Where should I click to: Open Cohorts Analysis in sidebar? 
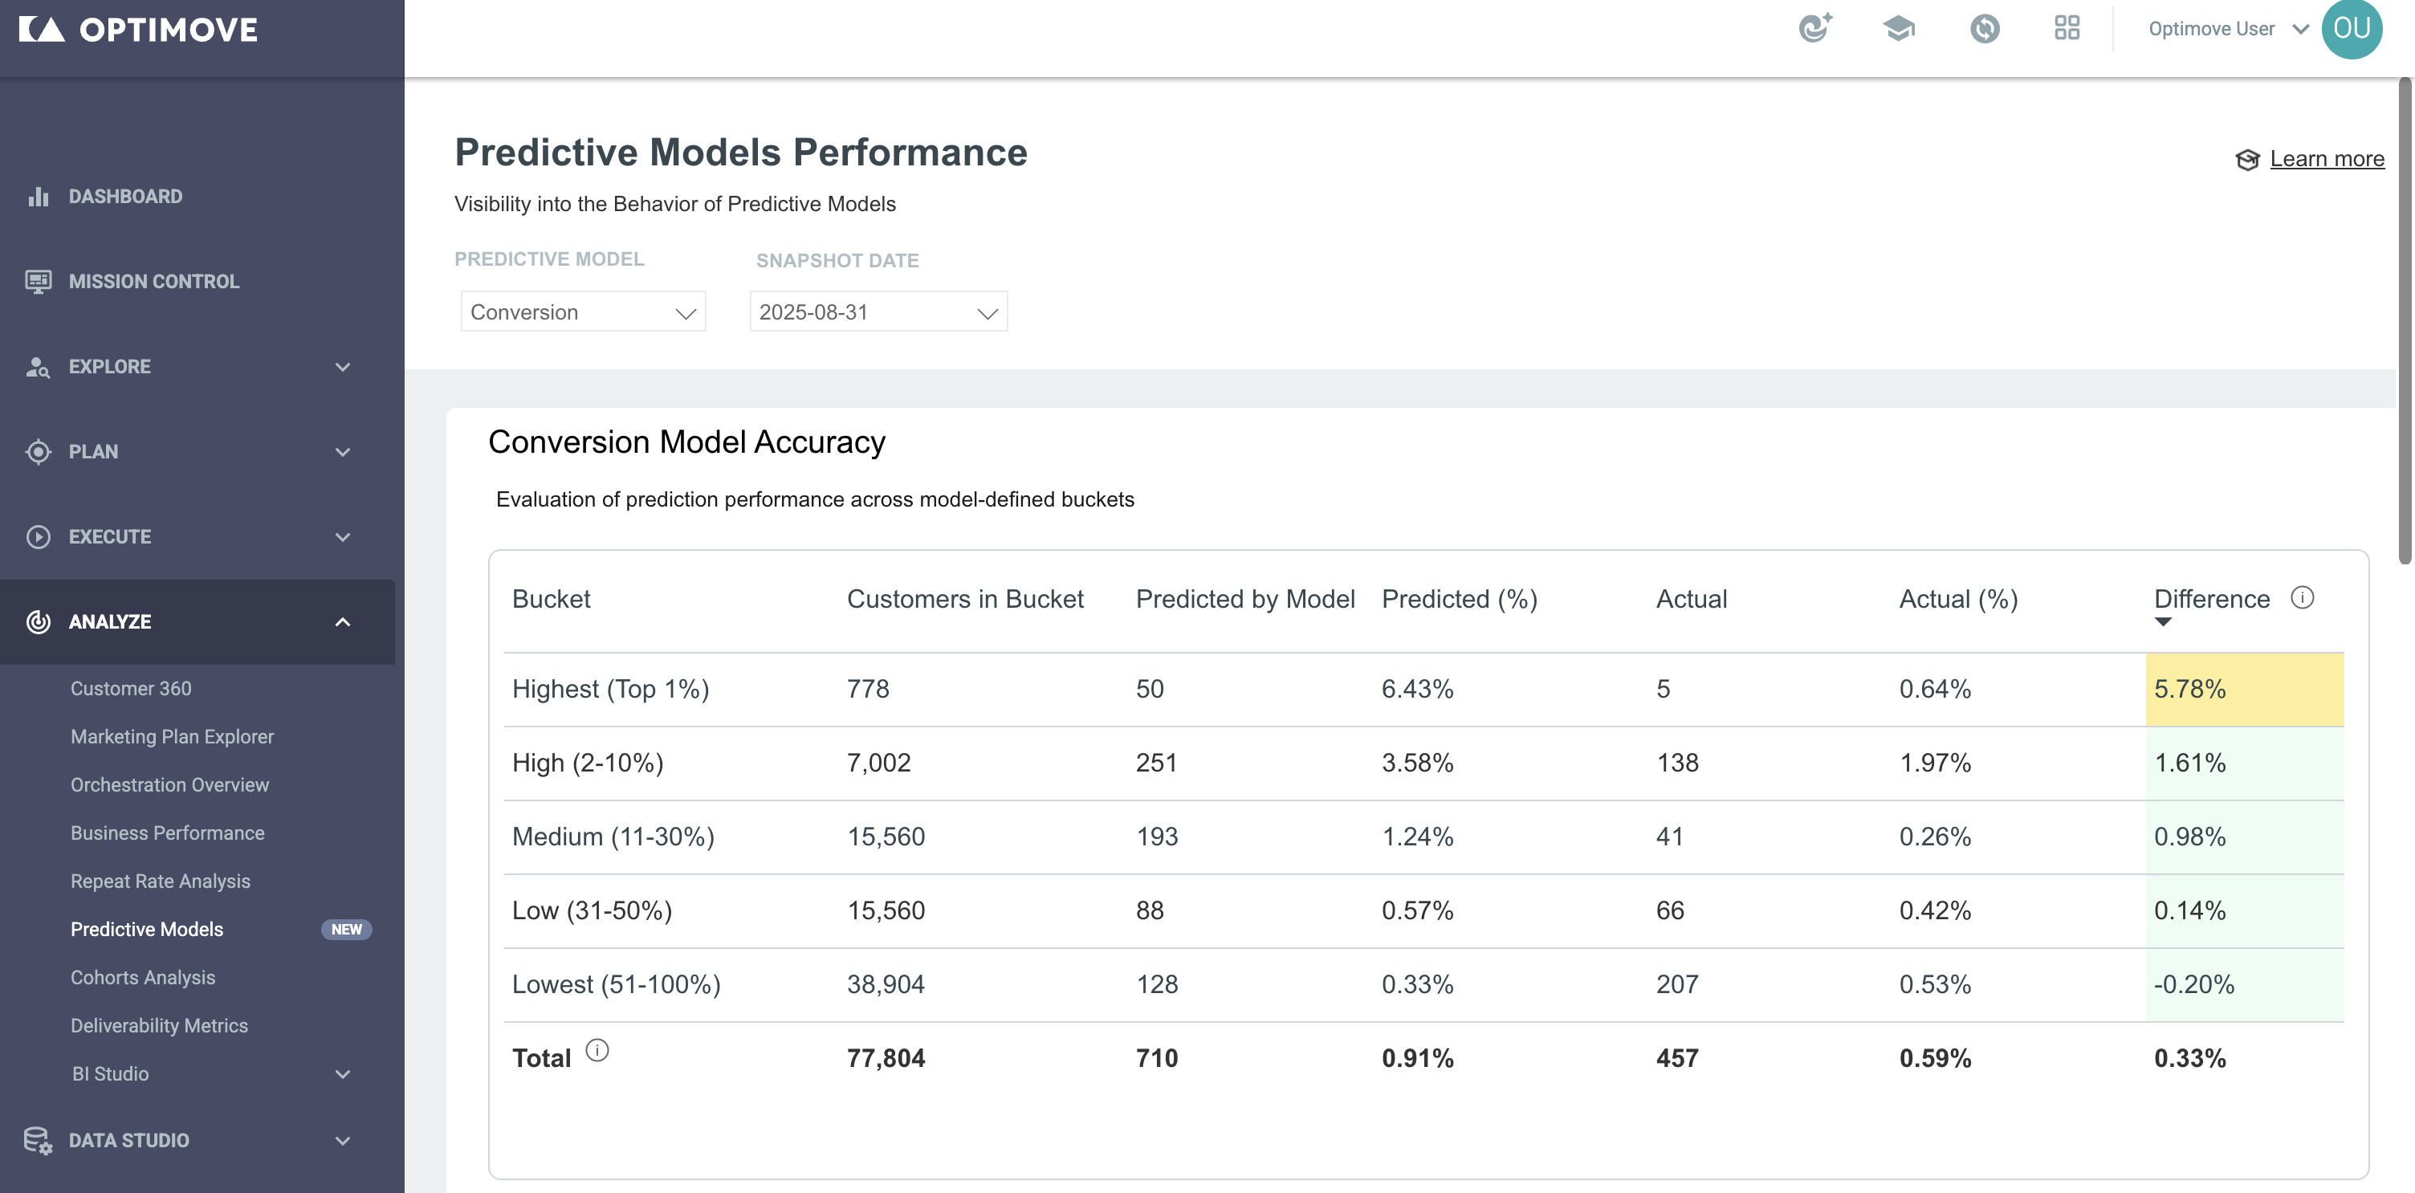pyautogui.click(x=142, y=978)
